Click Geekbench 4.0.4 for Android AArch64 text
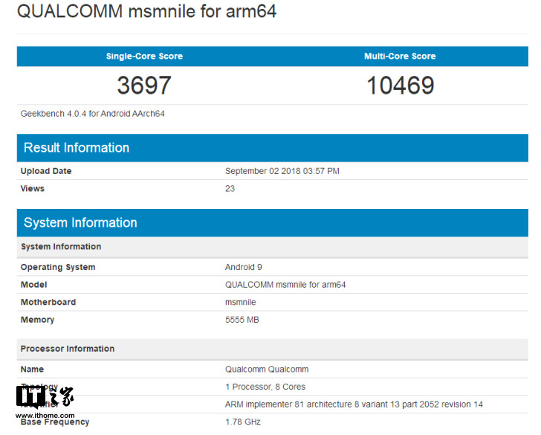541x435 pixels. [92, 114]
